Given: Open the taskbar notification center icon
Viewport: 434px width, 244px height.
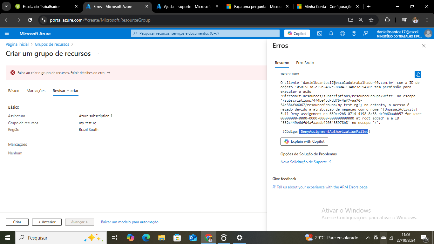Looking at the screenshot, I should tap(424, 238).
